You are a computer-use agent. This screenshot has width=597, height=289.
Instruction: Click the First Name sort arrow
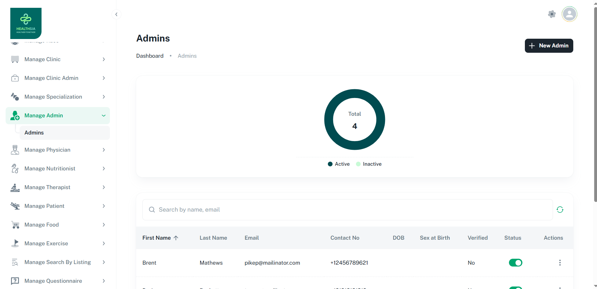point(176,238)
